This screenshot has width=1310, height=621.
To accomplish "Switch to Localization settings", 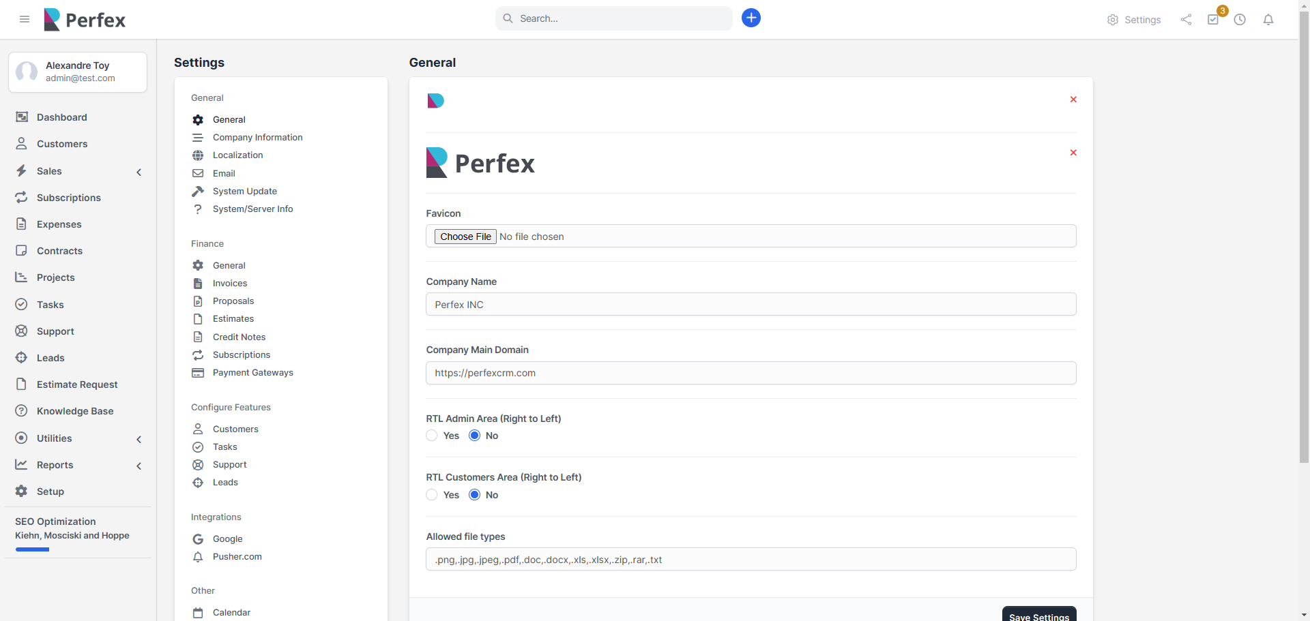I will 237,155.
